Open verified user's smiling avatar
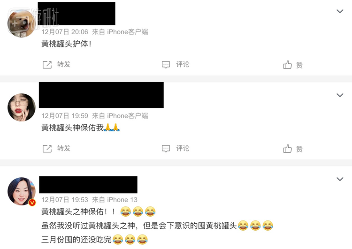This screenshot has width=352, height=249. (22, 191)
